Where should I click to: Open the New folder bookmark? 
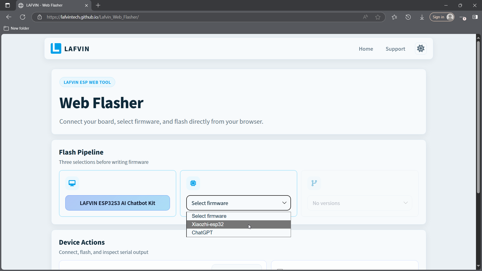17,28
